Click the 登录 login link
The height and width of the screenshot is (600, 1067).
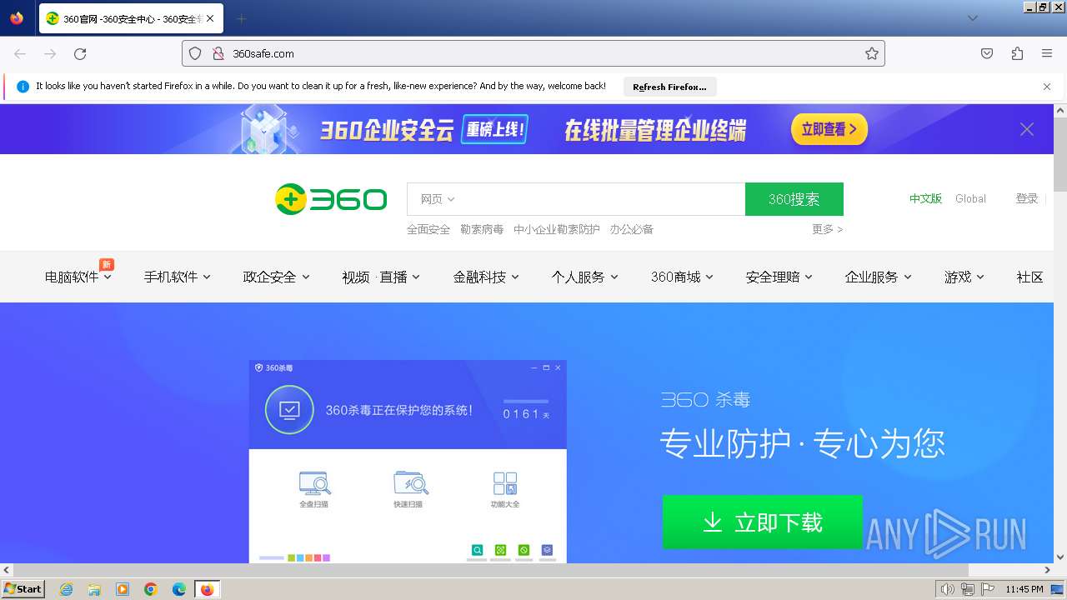pos(1027,198)
